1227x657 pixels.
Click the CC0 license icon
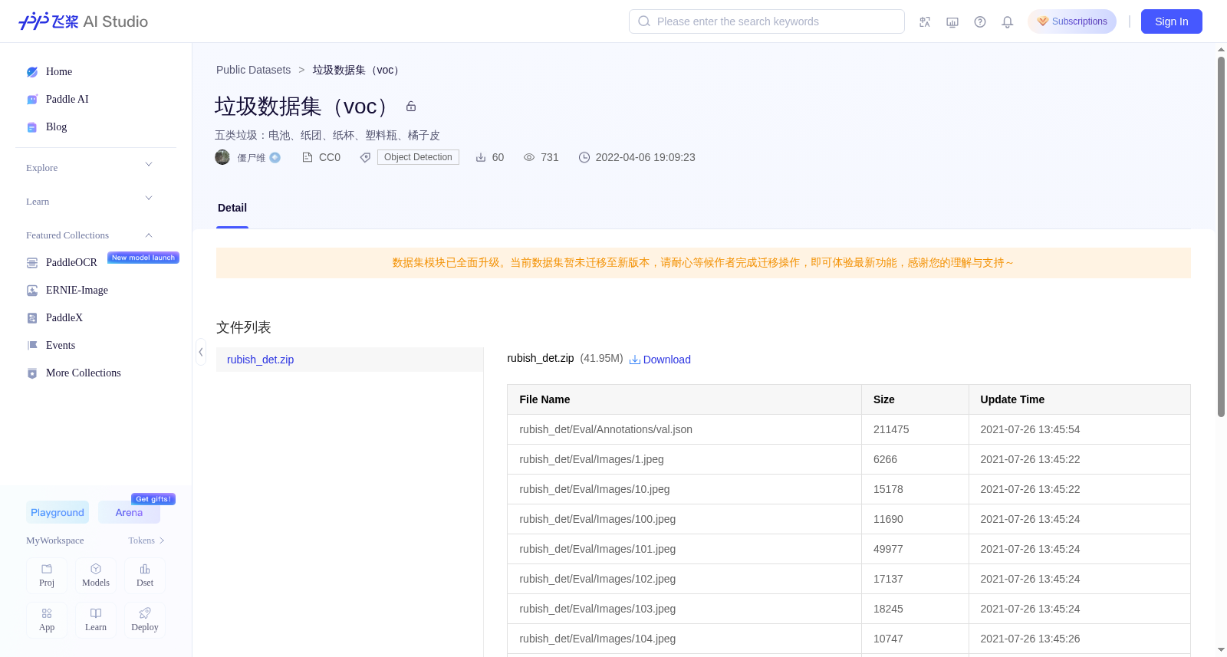[x=308, y=157]
